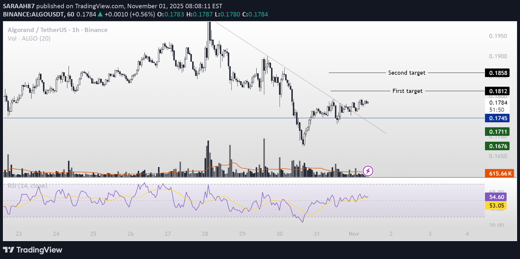520x259 pixels.
Task: Select the 0.1858 second target price label
Action: tap(498, 73)
